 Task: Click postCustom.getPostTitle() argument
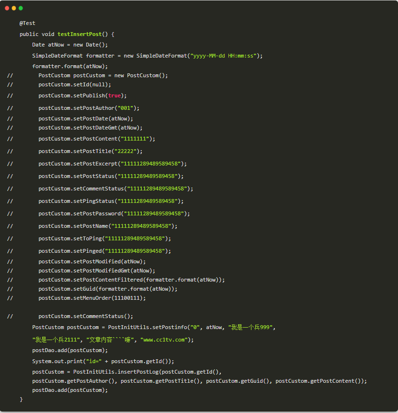tap(160, 381)
